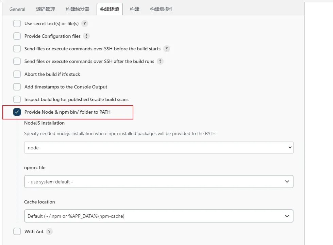This screenshot has height=245, width=333.
Task: Enable Use secret text(s) or file(s) checkbox
Action: pyautogui.click(x=17, y=23)
